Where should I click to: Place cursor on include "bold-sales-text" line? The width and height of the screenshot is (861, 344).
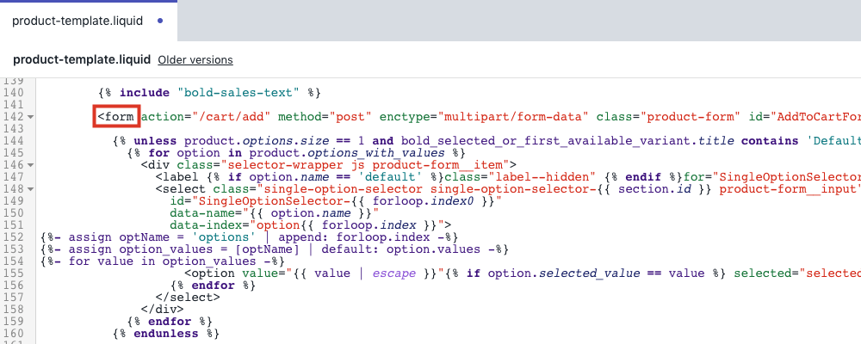(x=208, y=93)
